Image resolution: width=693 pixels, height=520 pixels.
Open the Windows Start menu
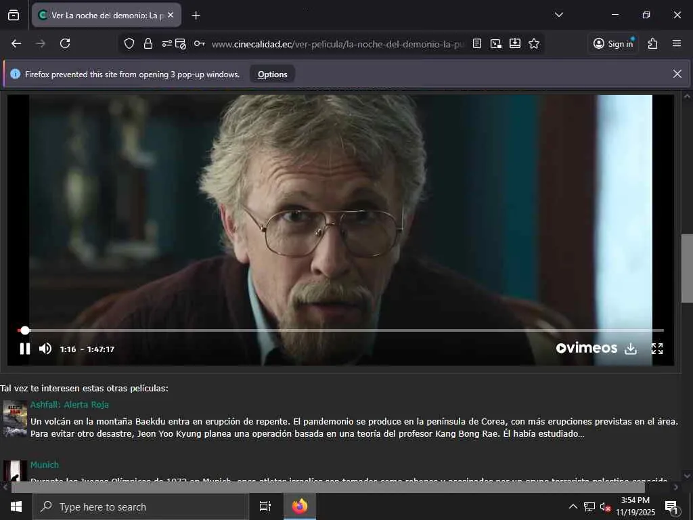[x=16, y=506]
